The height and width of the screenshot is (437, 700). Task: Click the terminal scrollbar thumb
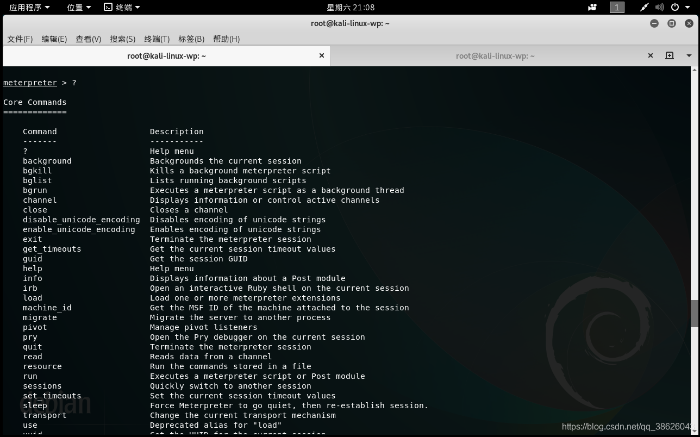click(x=694, y=314)
